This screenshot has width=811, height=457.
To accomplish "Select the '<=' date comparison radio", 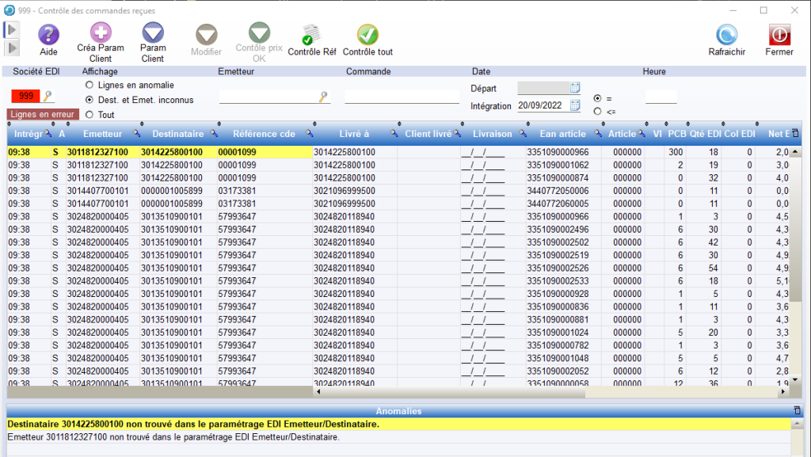I will (597, 111).
